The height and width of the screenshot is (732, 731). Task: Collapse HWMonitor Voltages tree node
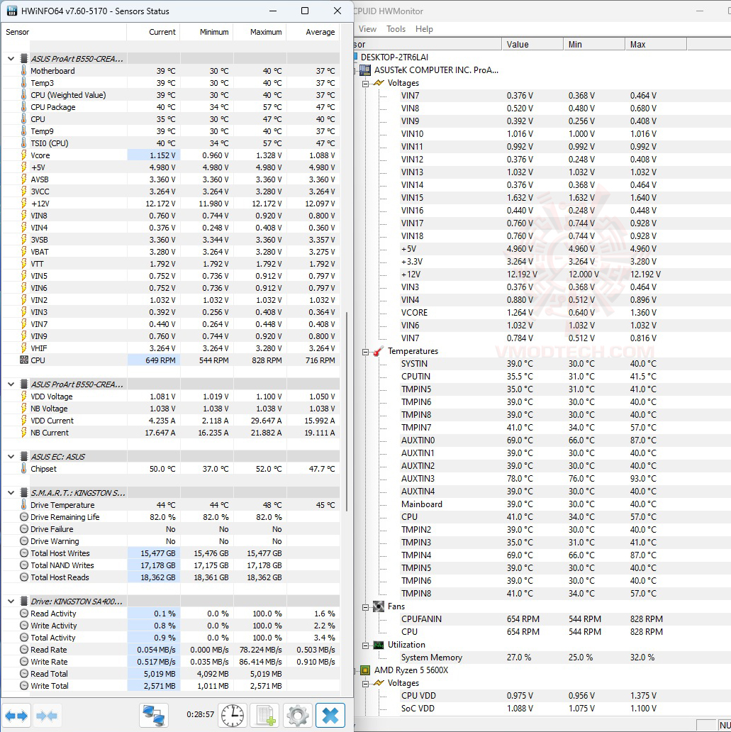(366, 84)
